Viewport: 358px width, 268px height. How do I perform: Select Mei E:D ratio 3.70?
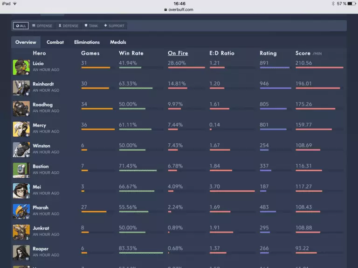[214, 187]
